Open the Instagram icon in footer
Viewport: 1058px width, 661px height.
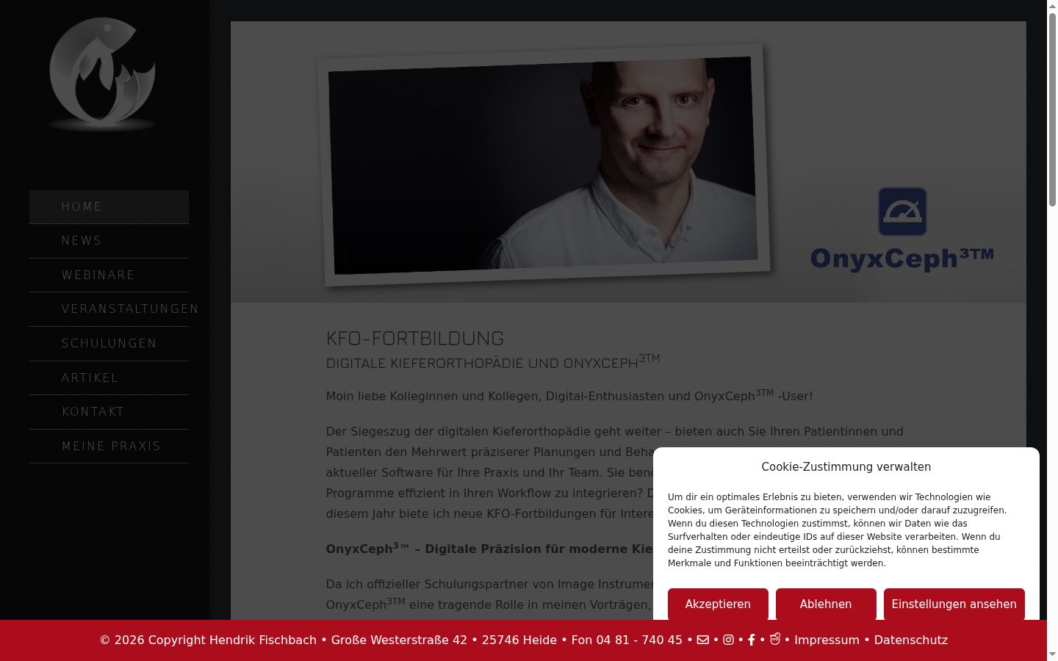728,640
